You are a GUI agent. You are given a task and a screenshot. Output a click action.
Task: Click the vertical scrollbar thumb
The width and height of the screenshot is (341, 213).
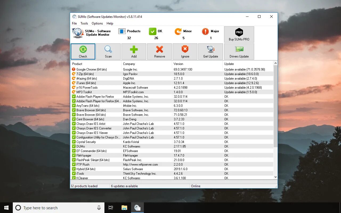[275, 106]
